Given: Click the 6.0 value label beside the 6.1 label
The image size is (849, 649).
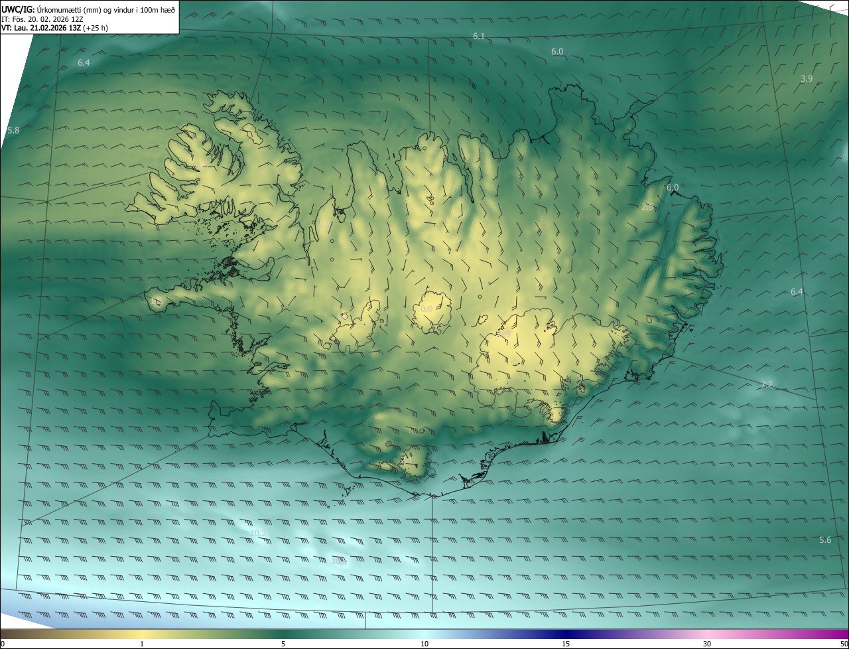Looking at the screenshot, I should [x=557, y=52].
